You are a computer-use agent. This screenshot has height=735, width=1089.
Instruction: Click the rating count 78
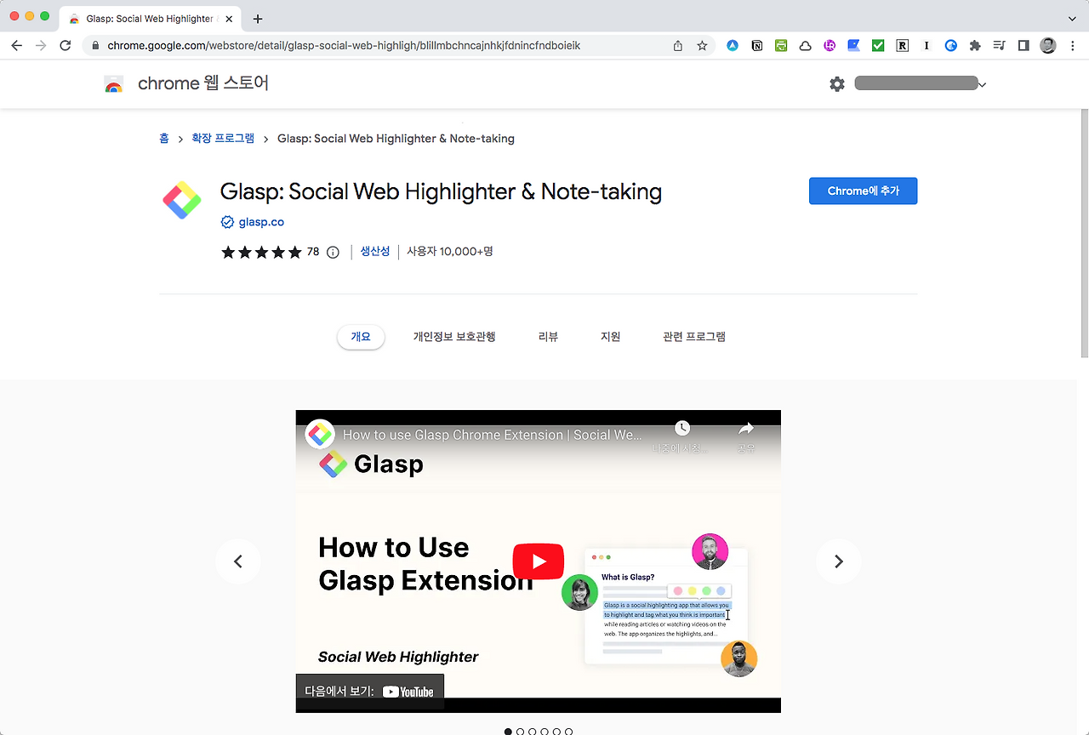[x=313, y=252]
